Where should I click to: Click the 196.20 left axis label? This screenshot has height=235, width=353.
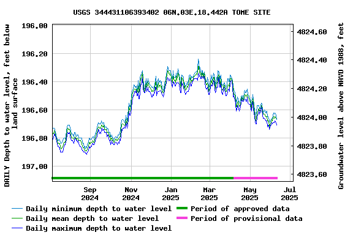click(34, 54)
